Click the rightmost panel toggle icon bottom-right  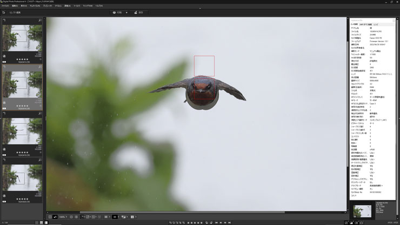362,223
